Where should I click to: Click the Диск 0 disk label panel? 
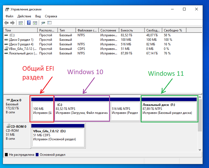tap(17, 109)
